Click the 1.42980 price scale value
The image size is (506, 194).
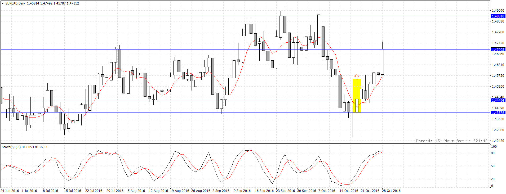click(x=498, y=130)
